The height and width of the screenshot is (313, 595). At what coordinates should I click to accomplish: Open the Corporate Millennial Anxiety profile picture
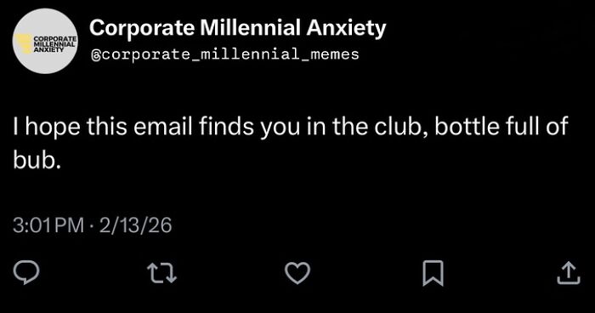[x=45, y=41]
